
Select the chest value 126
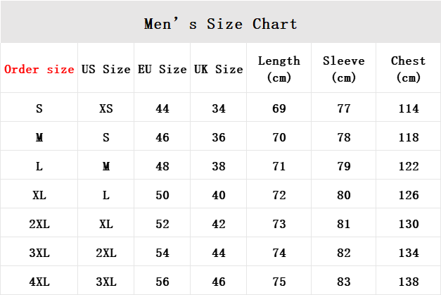(409, 195)
